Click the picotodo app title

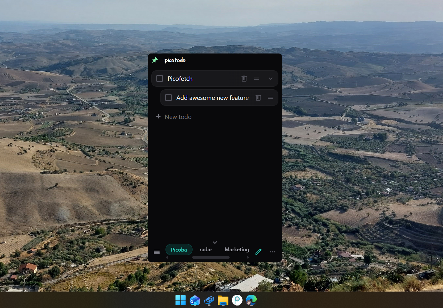point(175,60)
